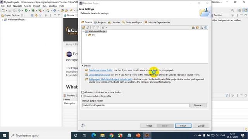Click the Finish button
The image size is (248, 139).
click(183, 126)
